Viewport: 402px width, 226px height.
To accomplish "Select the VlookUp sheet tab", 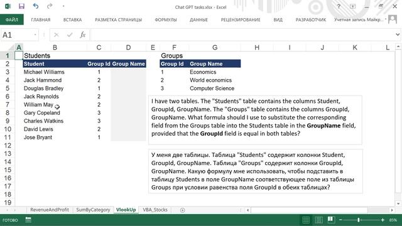I will point(126,210).
